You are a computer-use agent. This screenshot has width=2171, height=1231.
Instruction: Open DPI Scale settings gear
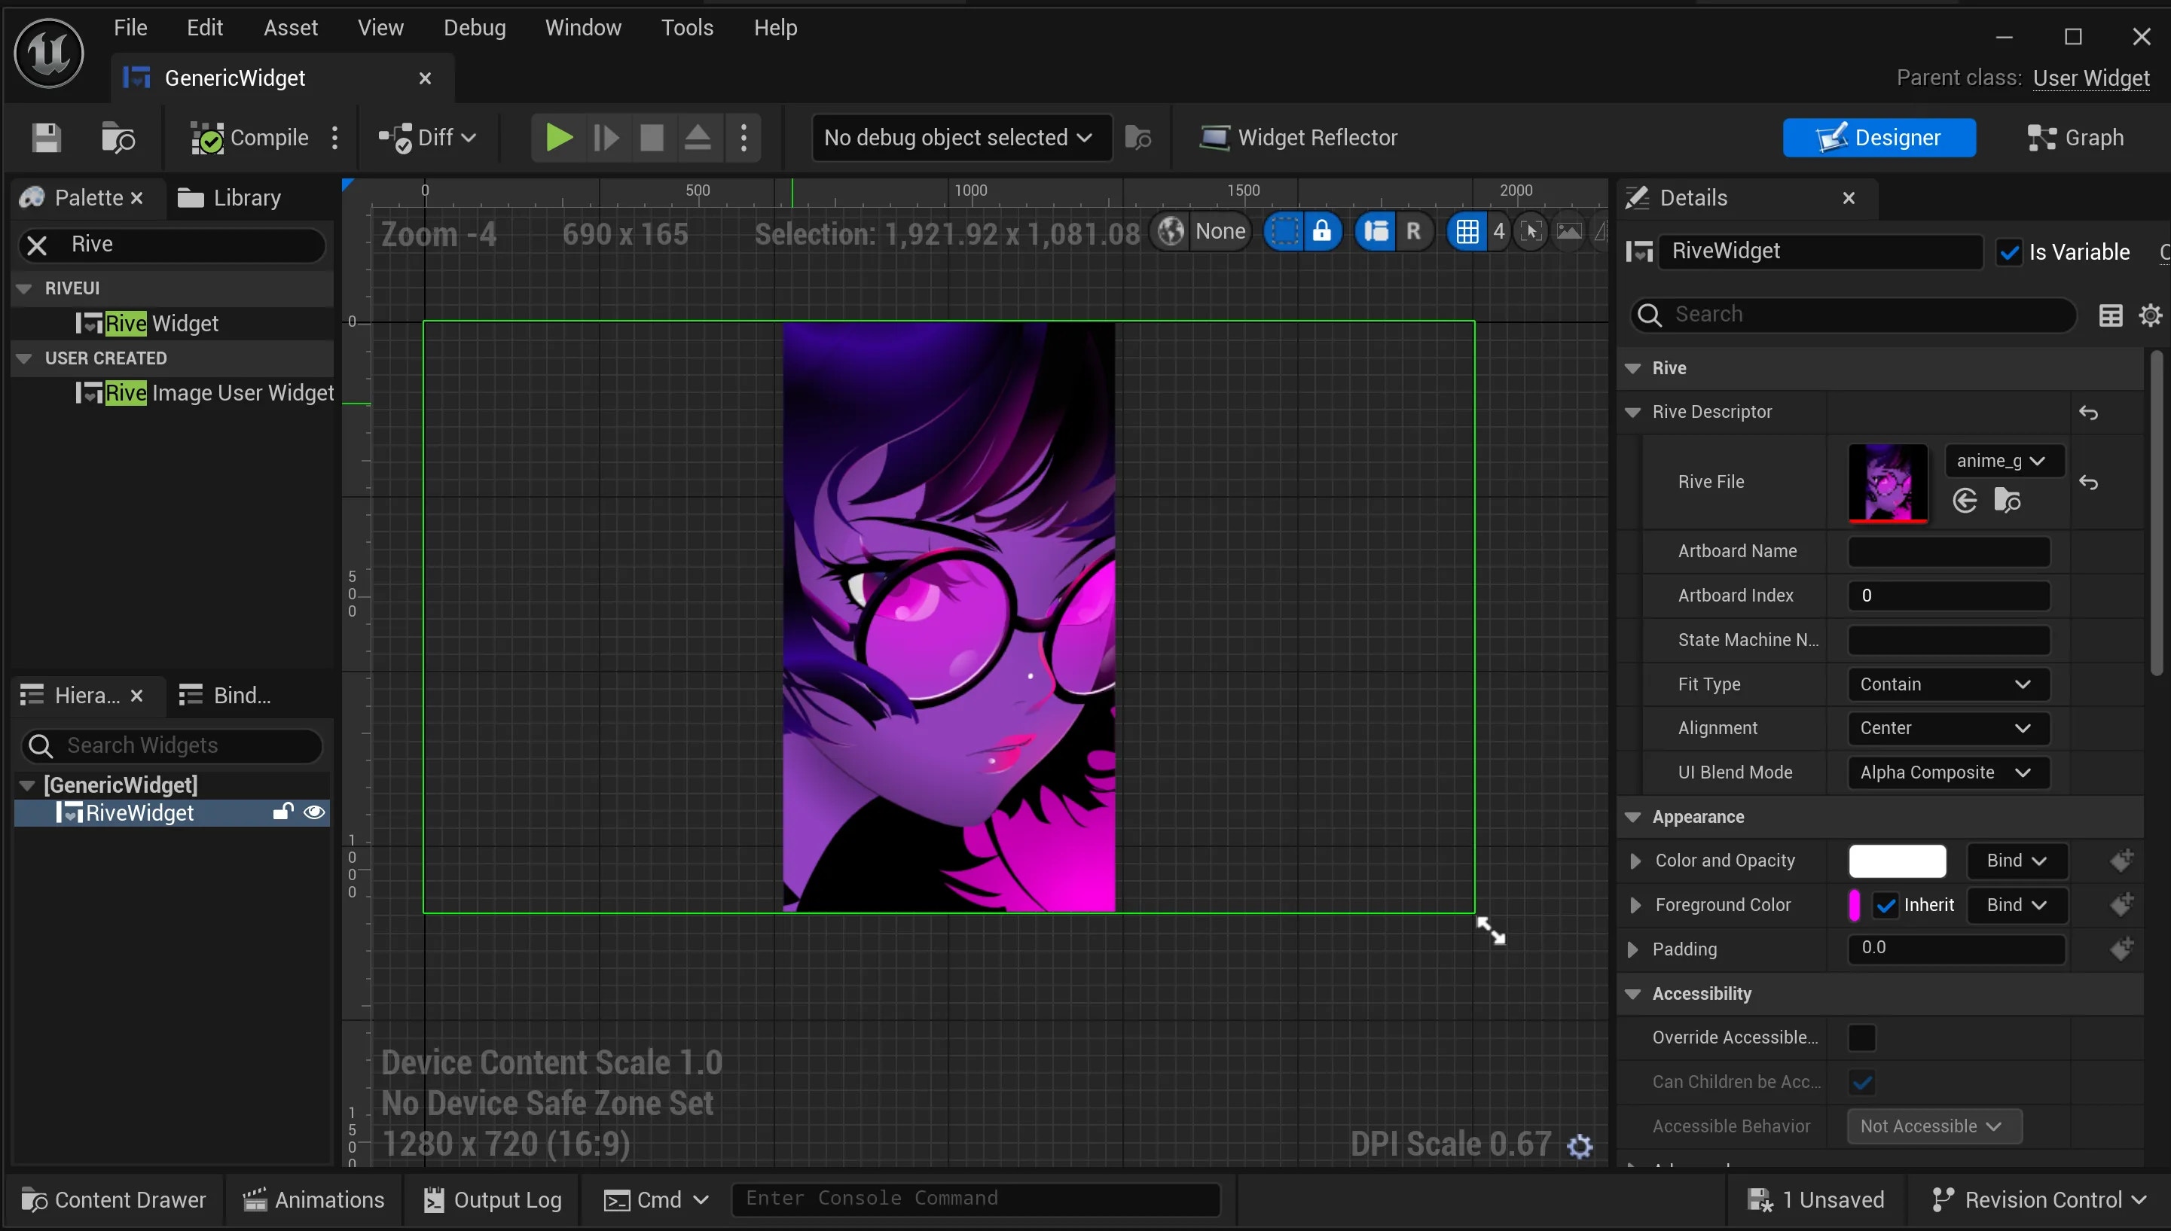[x=1580, y=1146]
